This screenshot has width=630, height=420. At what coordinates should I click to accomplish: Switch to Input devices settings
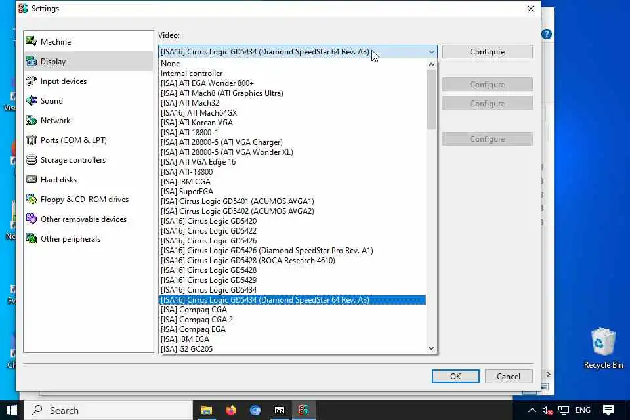[x=89, y=81]
